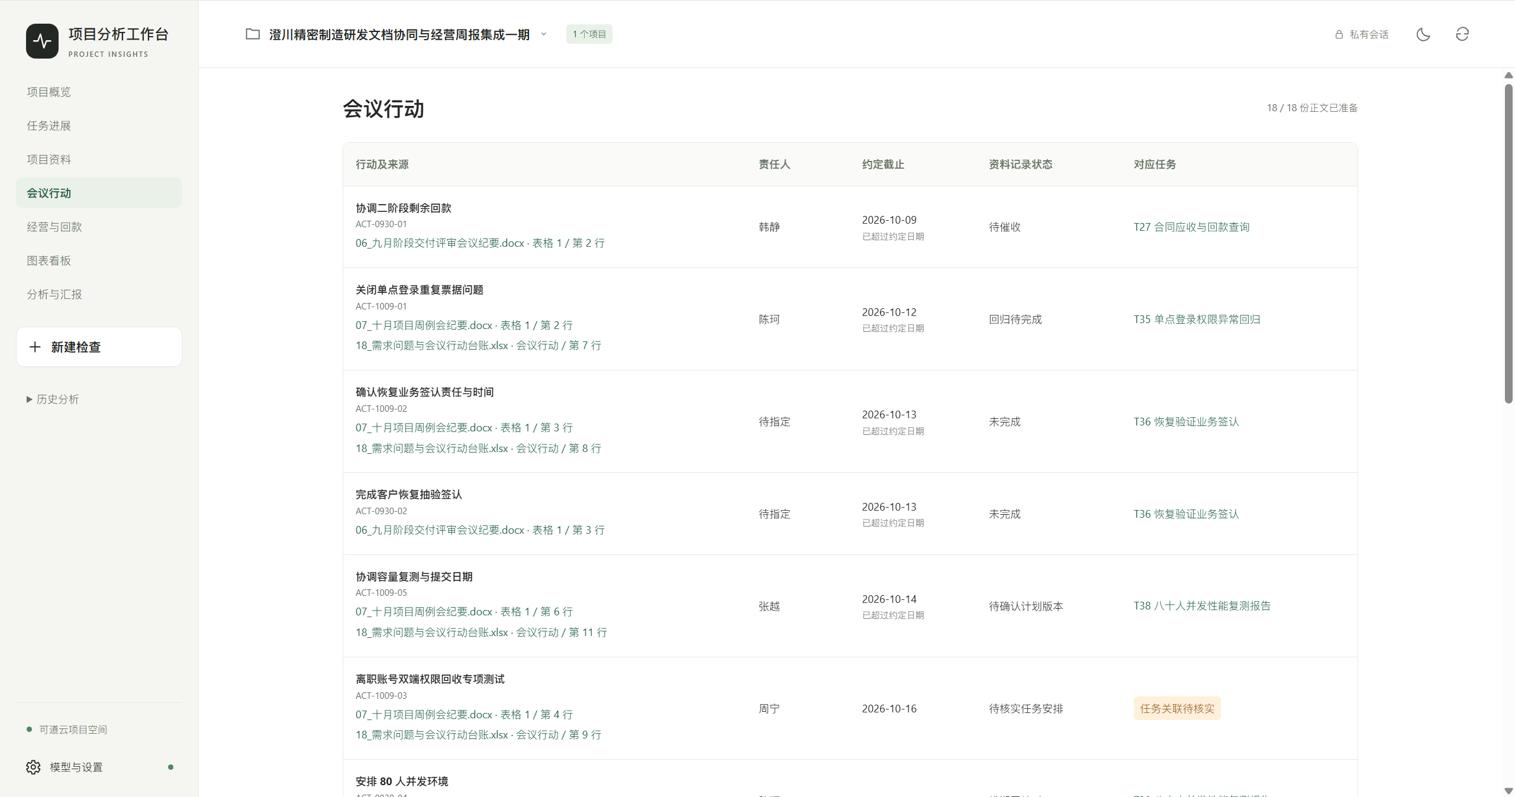Click the page vertical scrollbar thumb
The width and height of the screenshot is (1515, 797).
1508,243
